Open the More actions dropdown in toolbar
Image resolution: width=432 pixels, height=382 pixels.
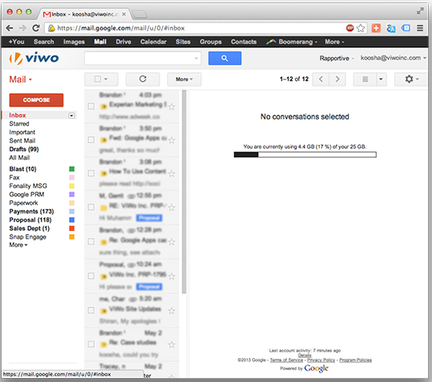pyautogui.click(x=184, y=79)
